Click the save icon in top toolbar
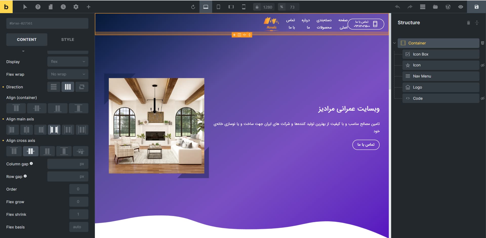The width and height of the screenshot is (486, 238). tap(476, 7)
